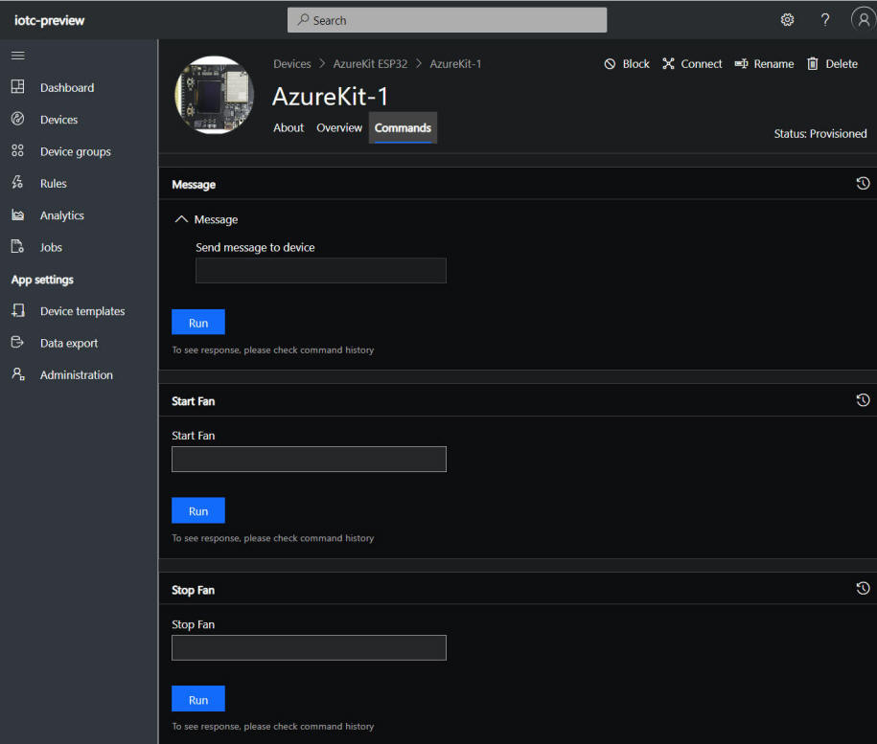The image size is (877, 744).
Task: Click the top Search box
Action: [447, 20]
